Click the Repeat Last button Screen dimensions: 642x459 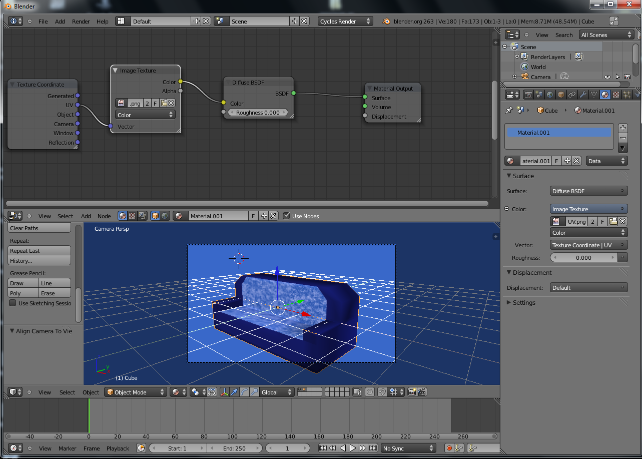point(40,251)
